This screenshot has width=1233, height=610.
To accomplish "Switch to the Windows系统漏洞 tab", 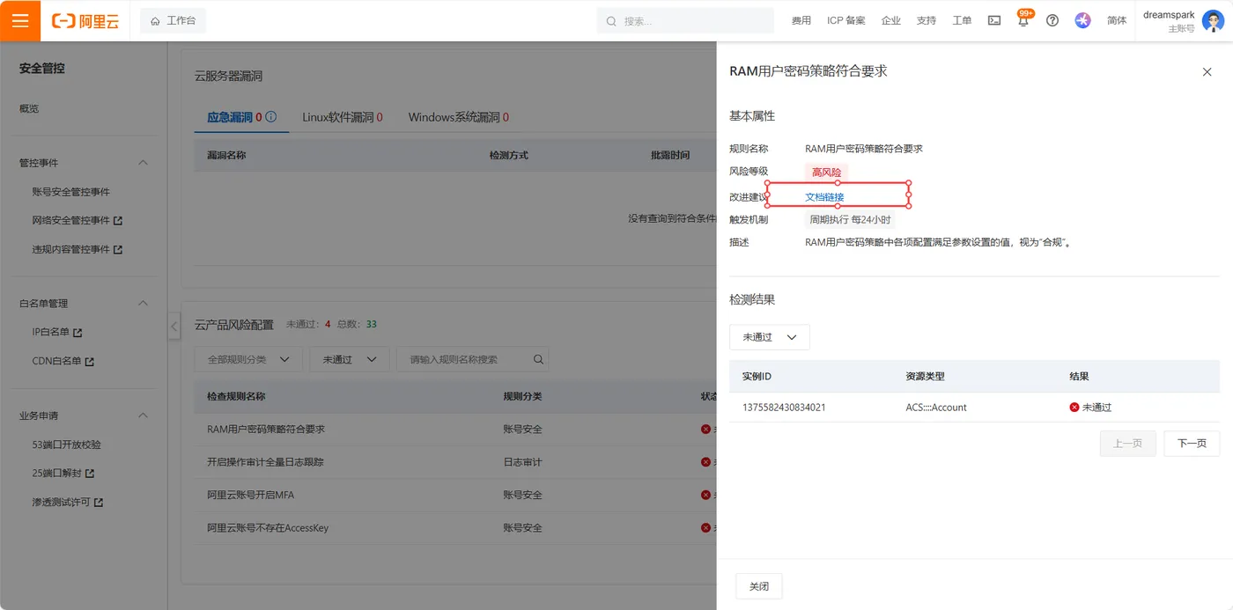I will [x=459, y=117].
